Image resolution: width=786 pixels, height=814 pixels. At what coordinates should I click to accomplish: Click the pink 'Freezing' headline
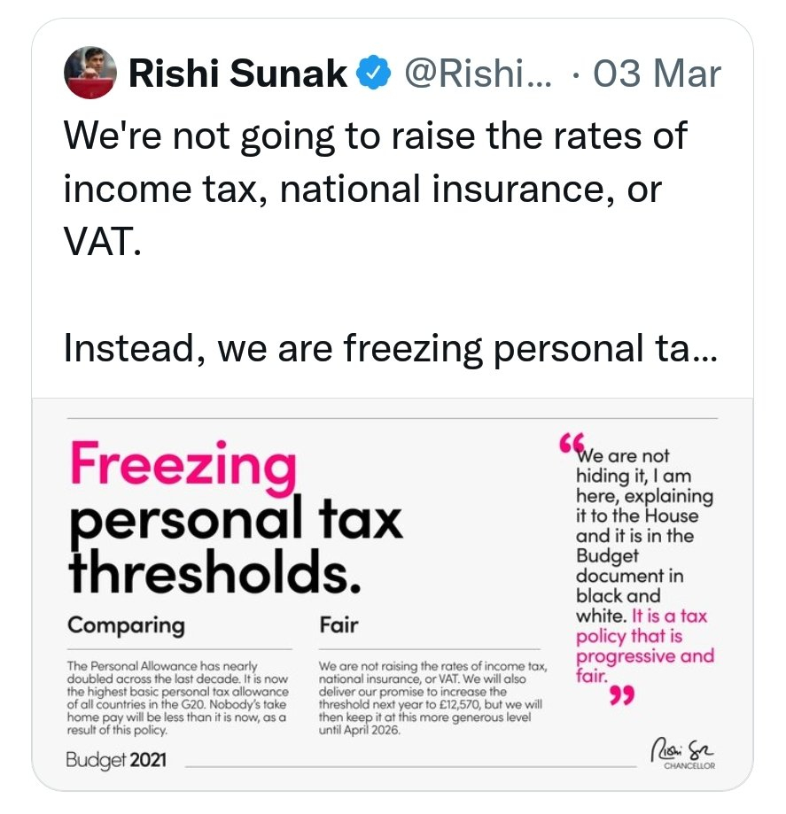[x=183, y=465]
